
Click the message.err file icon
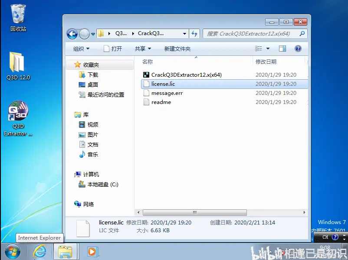[146, 93]
